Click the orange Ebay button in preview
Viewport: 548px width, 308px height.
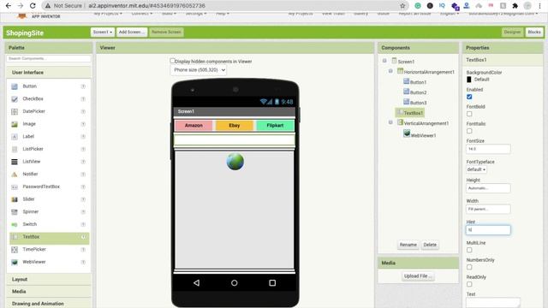coord(234,126)
